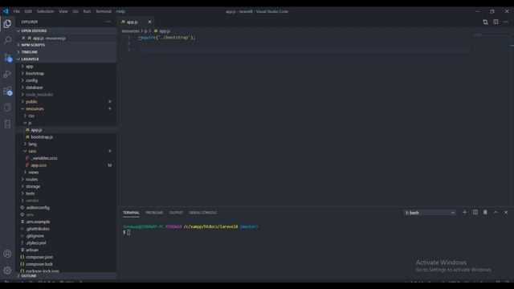Open .env.example file
The width and height of the screenshot is (514, 289).
(x=66, y=222)
